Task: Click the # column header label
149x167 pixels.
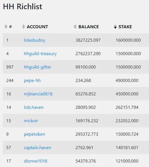Action: click(10, 27)
